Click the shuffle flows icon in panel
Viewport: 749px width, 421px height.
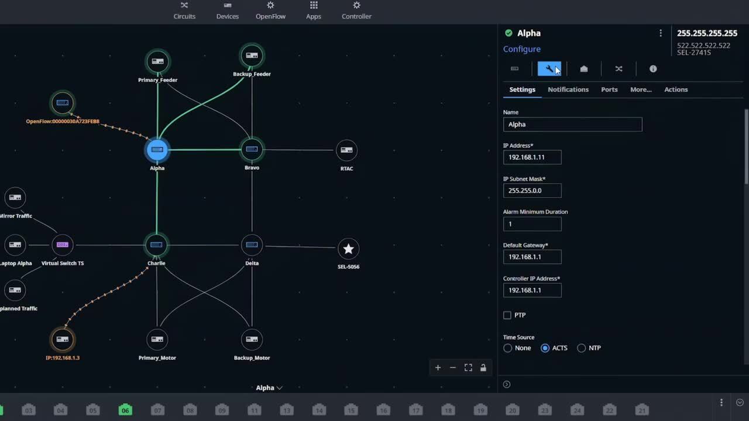[619, 69]
